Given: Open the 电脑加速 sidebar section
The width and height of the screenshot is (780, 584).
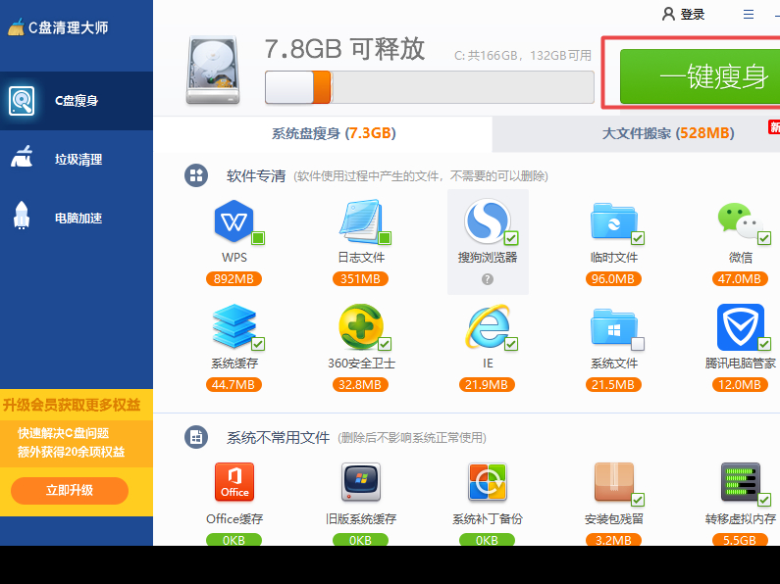Looking at the screenshot, I should pyautogui.click(x=77, y=218).
